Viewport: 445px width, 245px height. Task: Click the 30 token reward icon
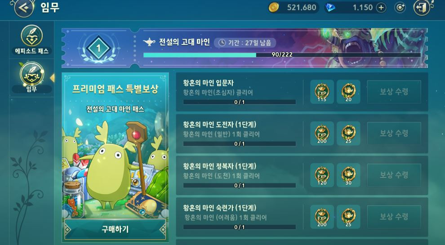pos(348,175)
